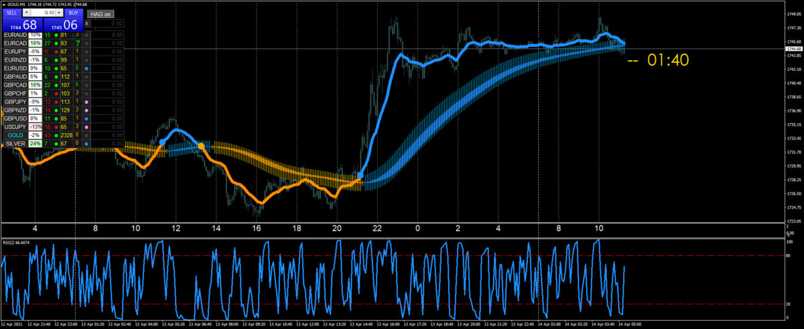
Task: Select the GBPCHF symbol button
Action: pos(15,93)
